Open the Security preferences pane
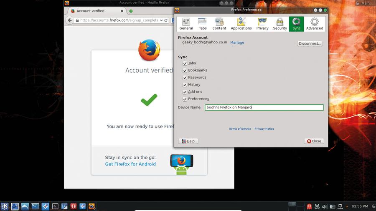Viewport: 376px width, 211px height. coord(280,24)
